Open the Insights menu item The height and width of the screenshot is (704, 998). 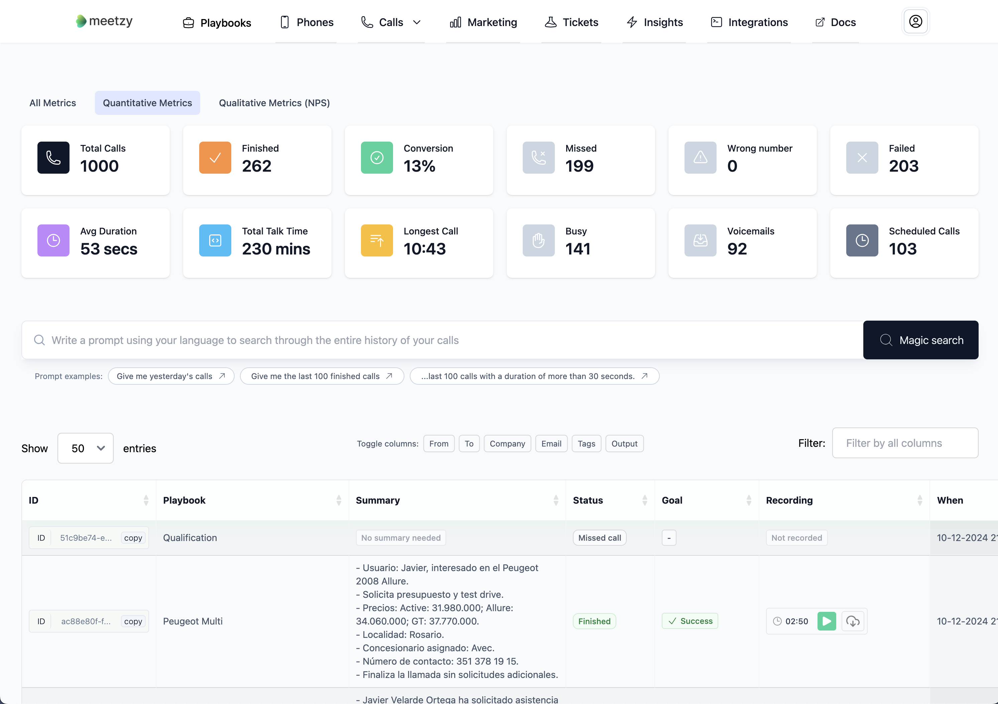(655, 22)
